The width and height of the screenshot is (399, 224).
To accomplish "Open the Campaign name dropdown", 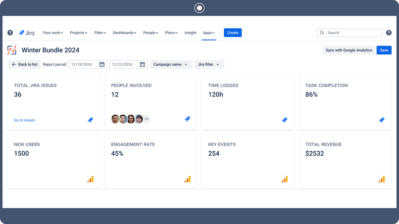I will [x=171, y=64].
